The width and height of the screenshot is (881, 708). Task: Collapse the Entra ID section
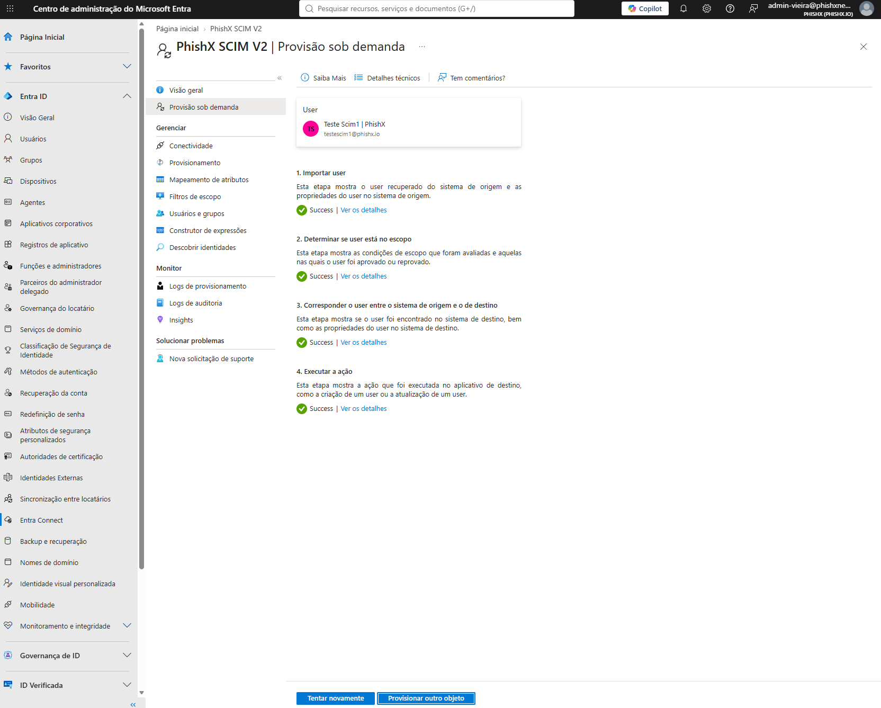click(127, 96)
